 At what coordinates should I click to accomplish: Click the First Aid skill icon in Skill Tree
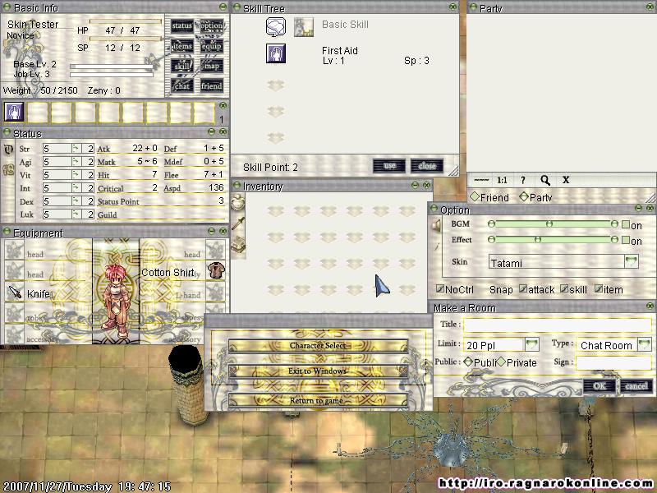tap(276, 53)
